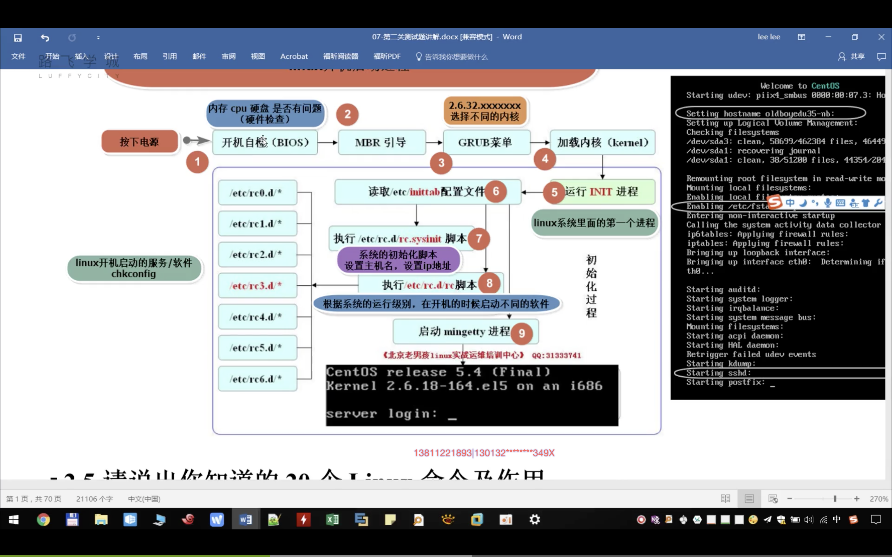Open the 福昕阅读器 ribbon tab
The image size is (892, 557).
click(341, 56)
